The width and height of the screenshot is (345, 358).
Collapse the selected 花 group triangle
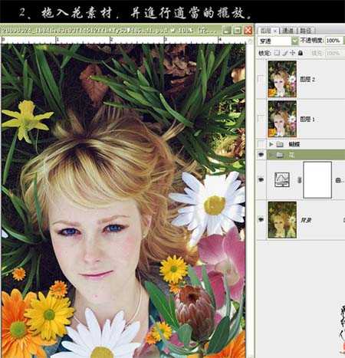point(271,155)
